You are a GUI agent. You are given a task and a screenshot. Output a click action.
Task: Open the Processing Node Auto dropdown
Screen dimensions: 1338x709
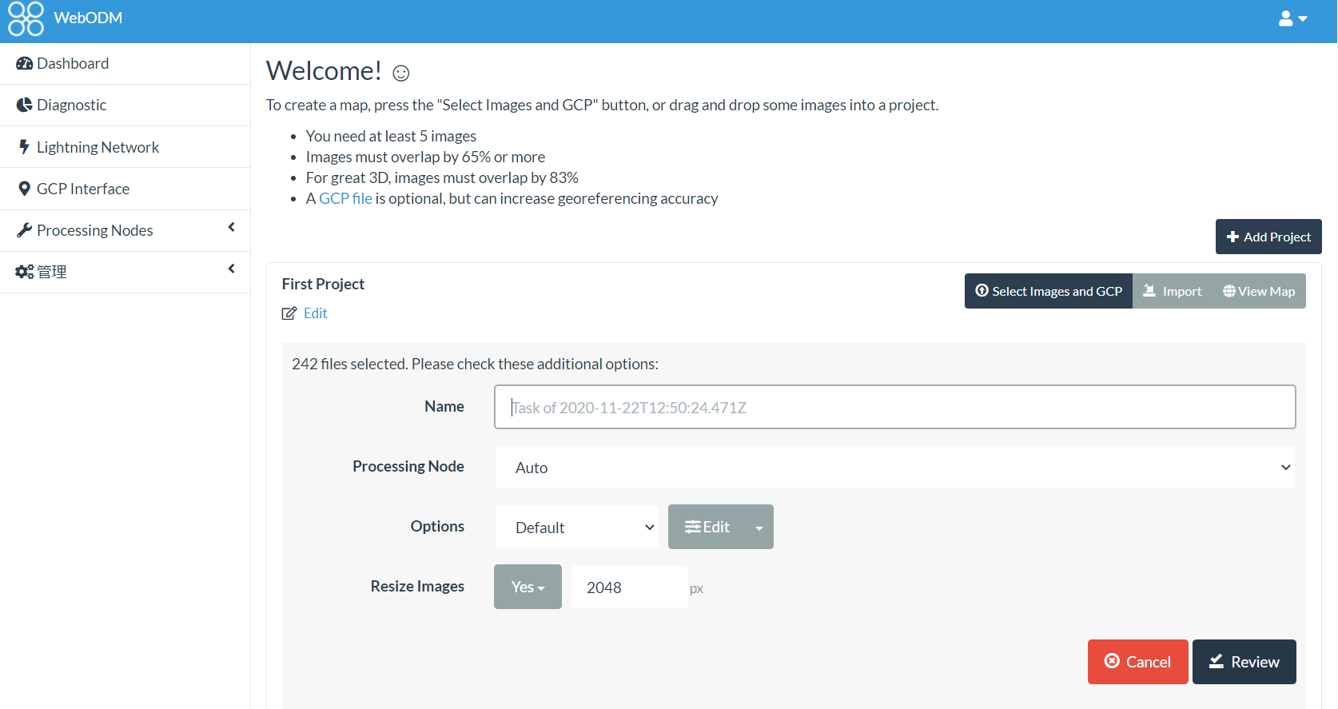click(894, 468)
